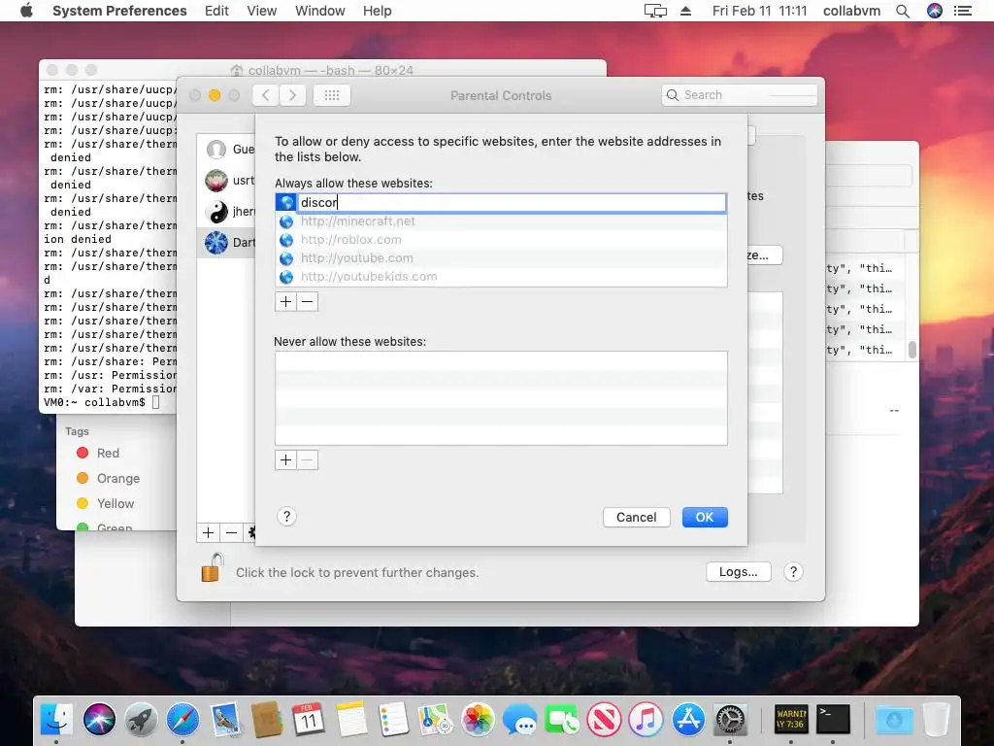Open the Edit menu
Viewport: 994px width, 746px height.
[216, 11]
